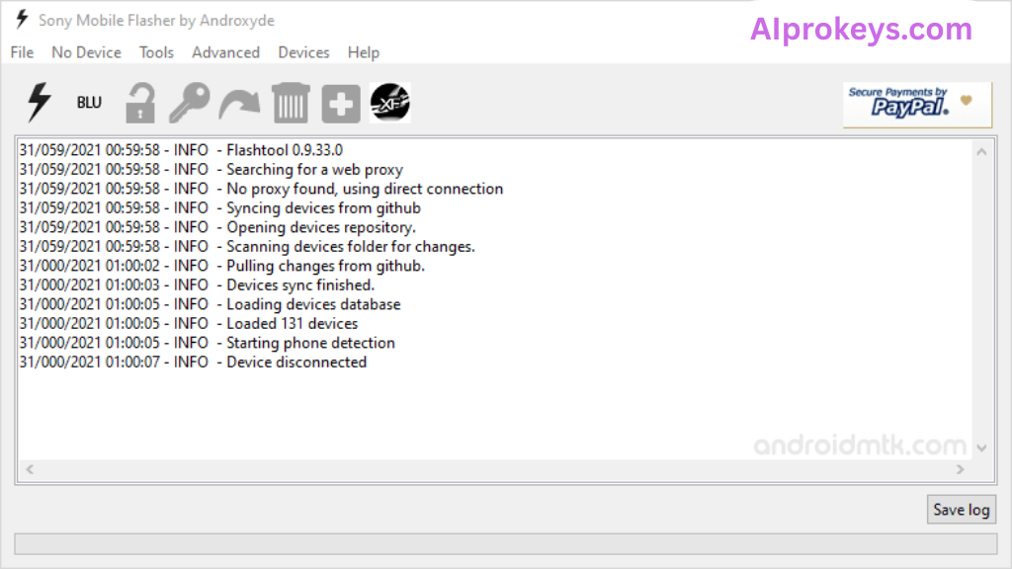Select the 'Device disconnected' log line
Viewport: 1012px width, 569px height.
coord(193,362)
